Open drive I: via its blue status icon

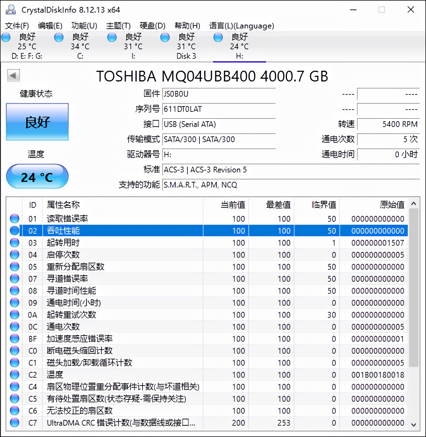pyautogui.click(x=112, y=37)
